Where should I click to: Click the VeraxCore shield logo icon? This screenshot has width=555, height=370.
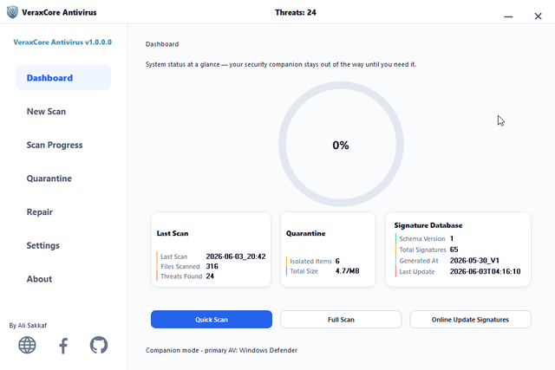pos(12,12)
